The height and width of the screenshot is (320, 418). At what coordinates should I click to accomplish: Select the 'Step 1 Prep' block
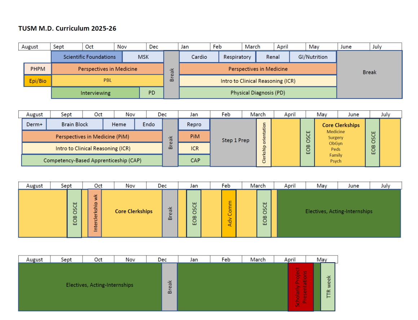pos(234,143)
